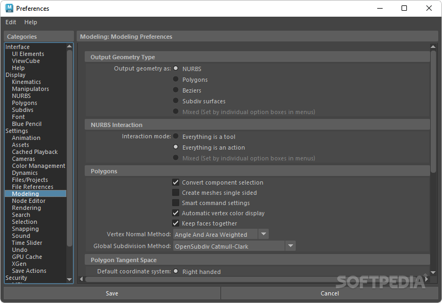Collapse the Output Geometry Type section
The width and height of the screenshot is (442, 303).
(257, 57)
